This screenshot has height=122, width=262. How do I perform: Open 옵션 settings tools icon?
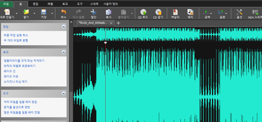pyautogui.click(x=239, y=12)
